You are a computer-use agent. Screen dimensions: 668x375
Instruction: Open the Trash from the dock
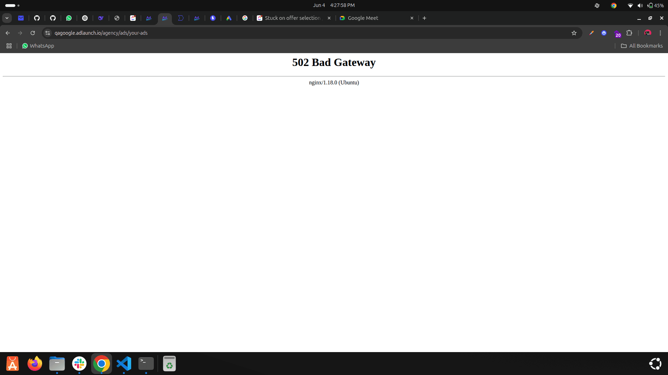coord(169,364)
